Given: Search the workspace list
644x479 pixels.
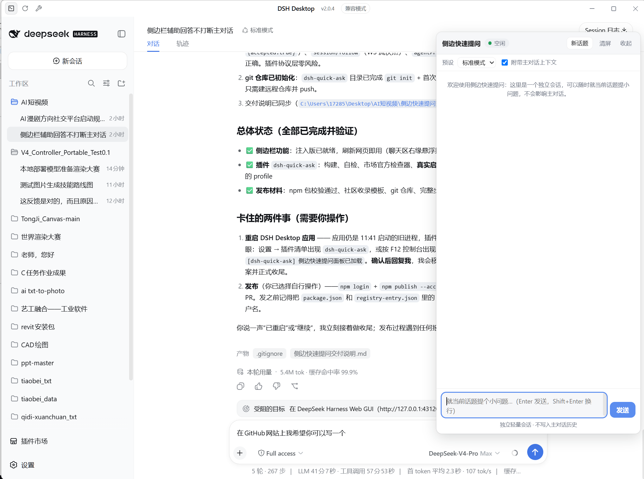Looking at the screenshot, I should click(x=91, y=83).
